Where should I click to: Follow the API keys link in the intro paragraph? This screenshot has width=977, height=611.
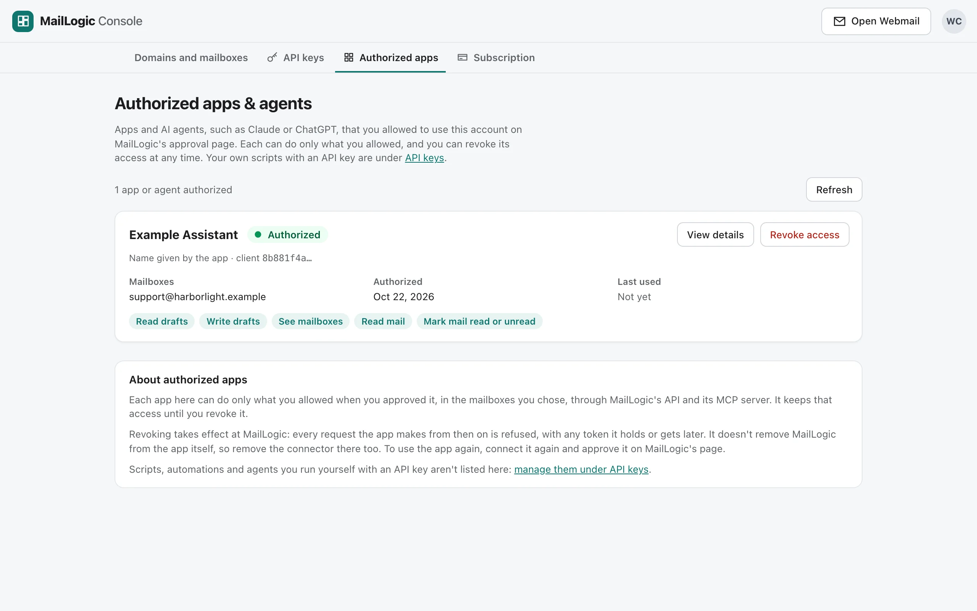(x=424, y=158)
